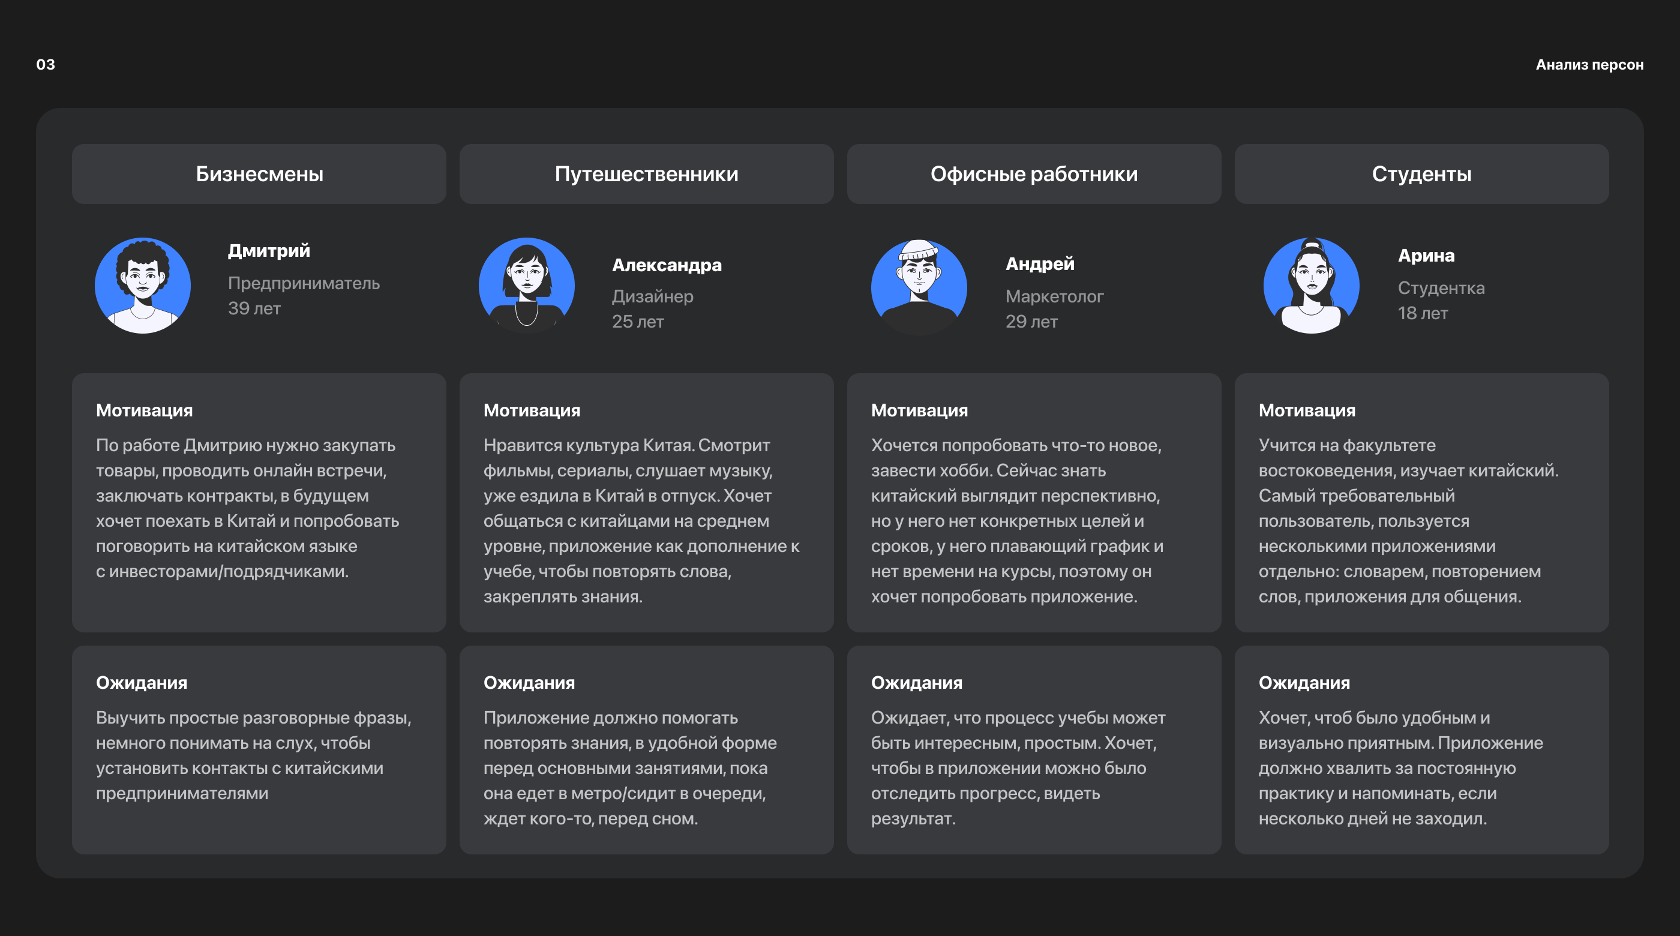
Task: Click Арина's avatar illustration
Action: tap(1311, 286)
